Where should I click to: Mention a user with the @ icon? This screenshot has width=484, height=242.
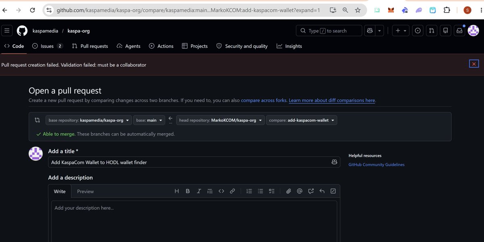coord(300,191)
